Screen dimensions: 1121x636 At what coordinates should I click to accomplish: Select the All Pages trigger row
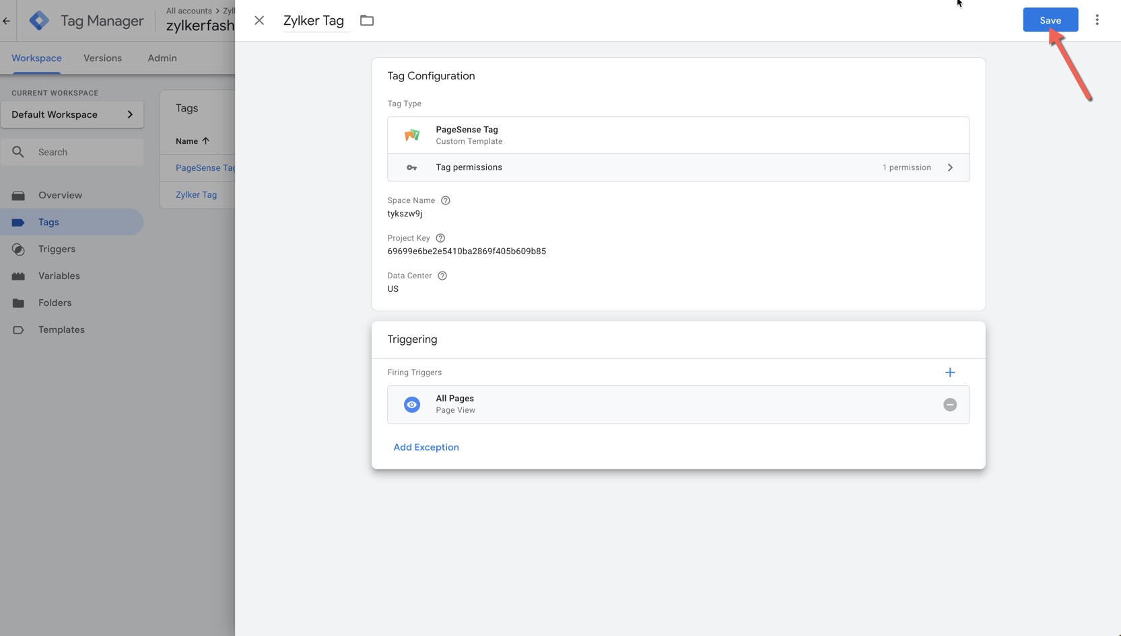[x=678, y=405]
